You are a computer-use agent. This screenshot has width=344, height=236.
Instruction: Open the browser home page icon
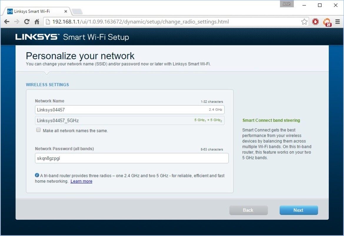tap(37, 21)
